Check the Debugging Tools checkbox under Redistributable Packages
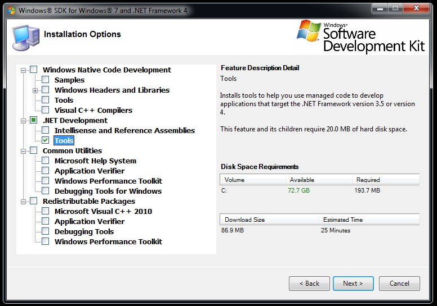 click(x=46, y=231)
